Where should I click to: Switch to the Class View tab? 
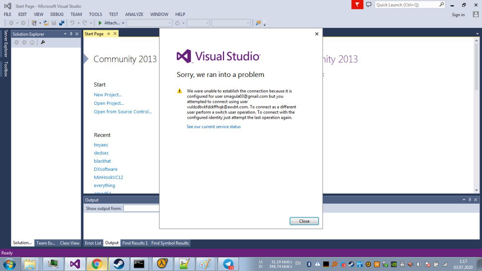coord(70,243)
